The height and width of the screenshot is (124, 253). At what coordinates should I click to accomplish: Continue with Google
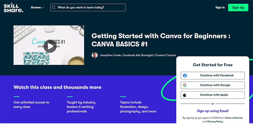pos(213,85)
